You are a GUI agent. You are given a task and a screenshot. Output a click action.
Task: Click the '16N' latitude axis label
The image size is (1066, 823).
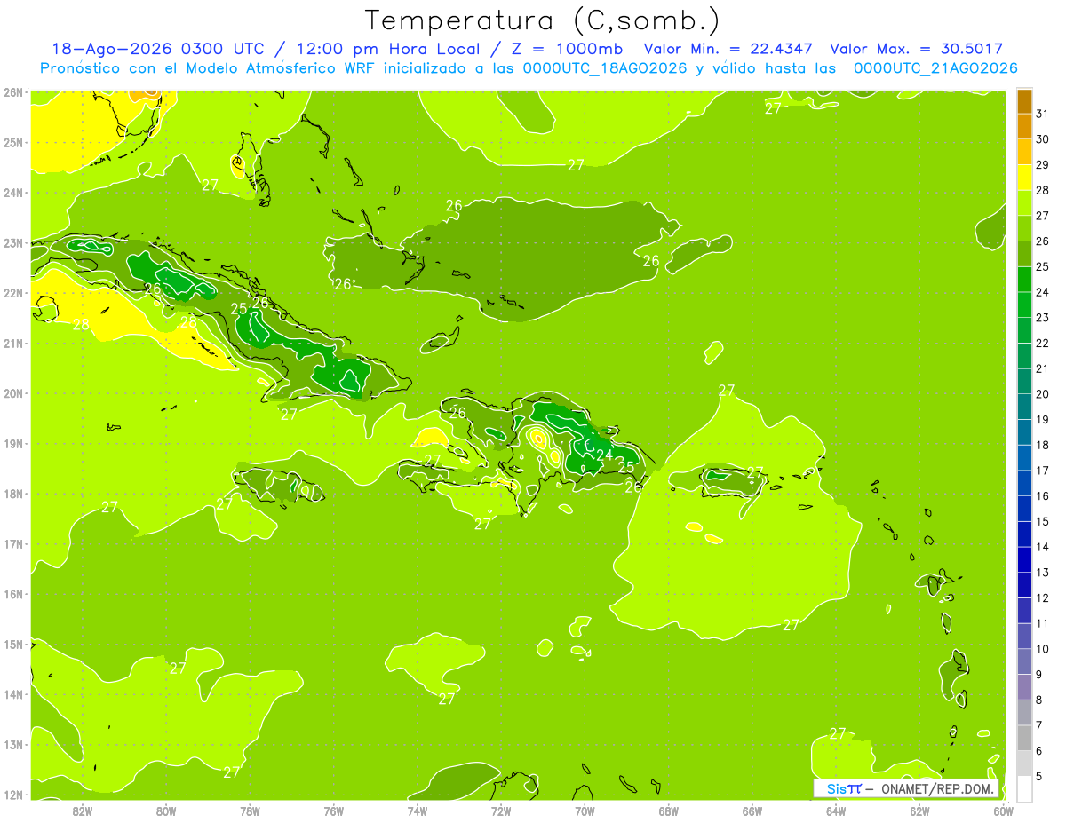(12, 594)
